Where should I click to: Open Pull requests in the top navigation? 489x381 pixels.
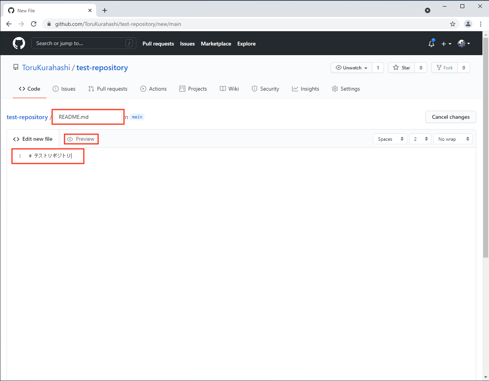(158, 44)
